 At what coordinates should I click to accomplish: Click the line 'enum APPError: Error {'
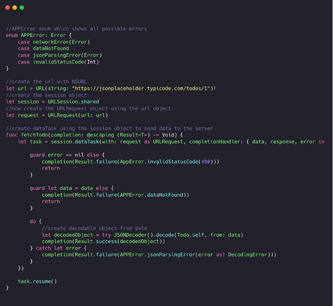39,36
